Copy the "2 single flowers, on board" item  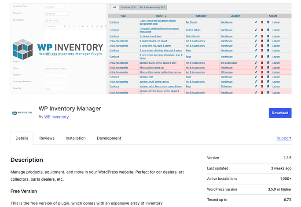[268, 41]
